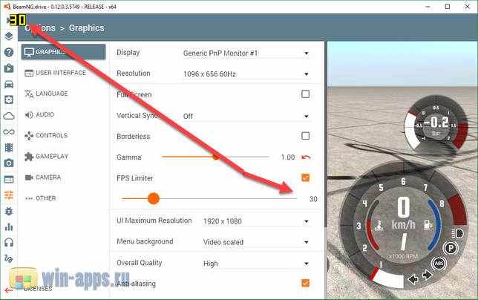
Task: Click the engine temperature gauge icon
Action: click(379, 225)
